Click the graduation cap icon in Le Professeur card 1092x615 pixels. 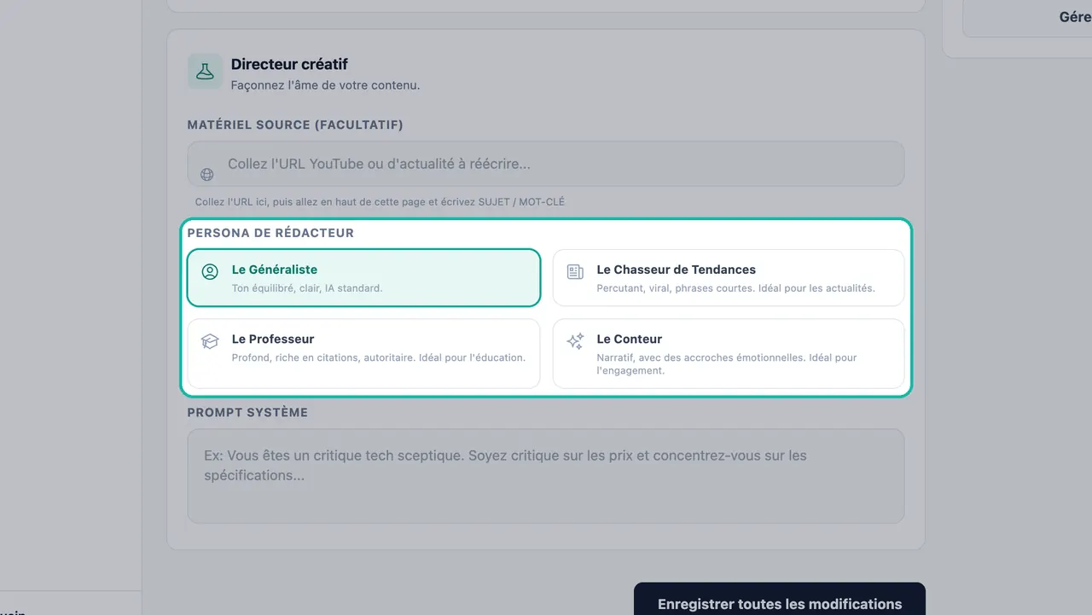[x=210, y=341]
